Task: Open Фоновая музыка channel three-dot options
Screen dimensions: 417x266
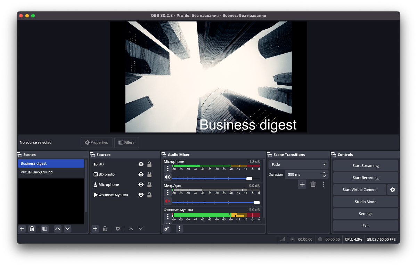Action: tap(168, 217)
